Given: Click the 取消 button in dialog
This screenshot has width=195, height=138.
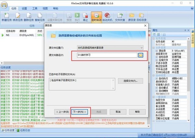Looking at the screenshot, I should tap(118, 112).
